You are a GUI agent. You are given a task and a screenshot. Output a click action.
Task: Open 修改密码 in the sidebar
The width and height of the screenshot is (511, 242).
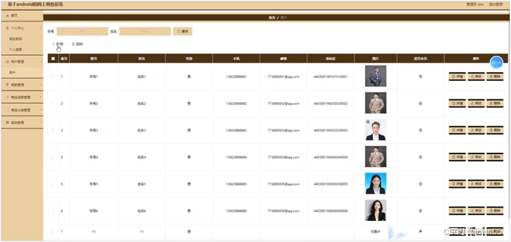(15, 39)
